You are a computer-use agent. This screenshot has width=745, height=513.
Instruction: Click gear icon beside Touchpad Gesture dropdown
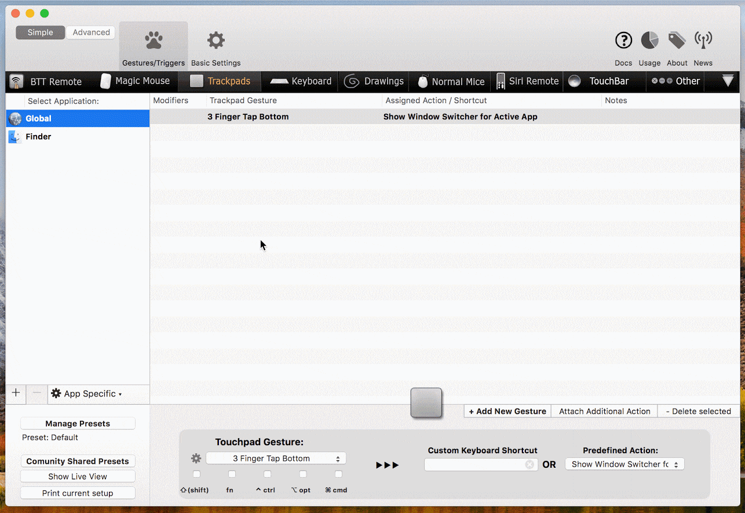tap(196, 459)
